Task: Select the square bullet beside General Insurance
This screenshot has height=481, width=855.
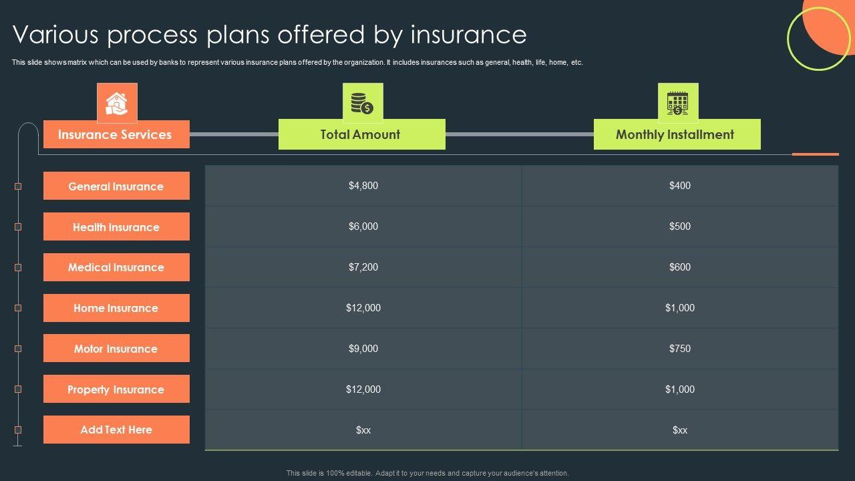Action: pyautogui.click(x=18, y=186)
